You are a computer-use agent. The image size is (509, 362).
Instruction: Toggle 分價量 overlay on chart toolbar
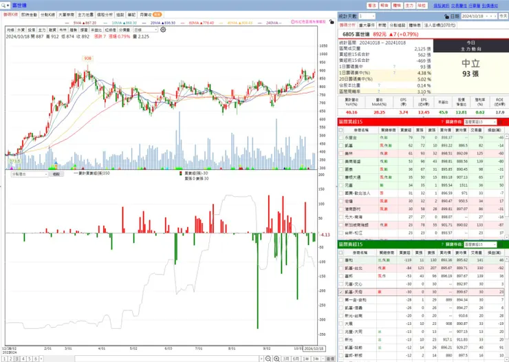(124, 30)
